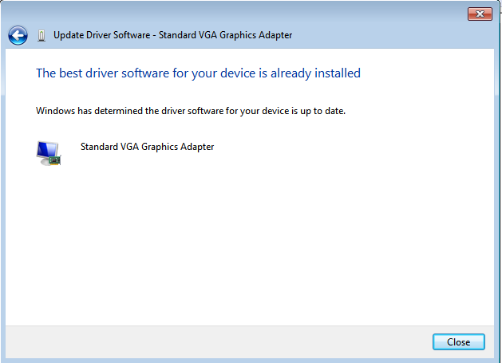Select the 'Standard VGA Graphics Adapter' device label
This screenshot has width=502, height=363.
tap(147, 147)
